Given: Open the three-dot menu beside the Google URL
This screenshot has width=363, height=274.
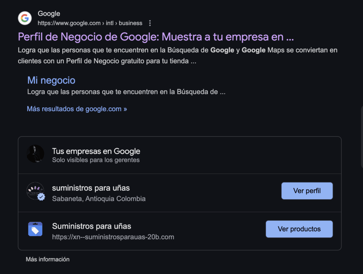Looking at the screenshot, I should [x=150, y=23].
